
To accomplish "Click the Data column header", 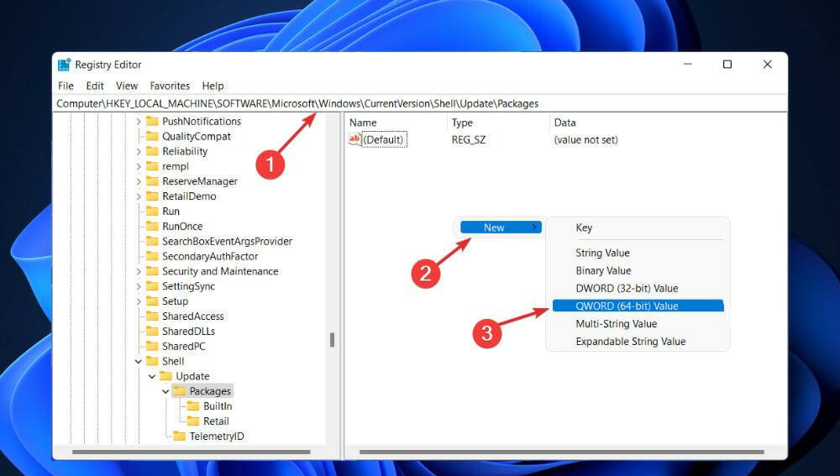I will coord(564,123).
